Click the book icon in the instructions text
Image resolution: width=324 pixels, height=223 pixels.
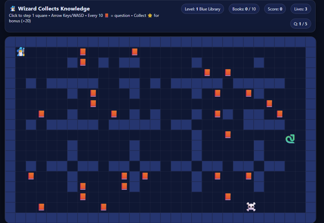point(107,16)
